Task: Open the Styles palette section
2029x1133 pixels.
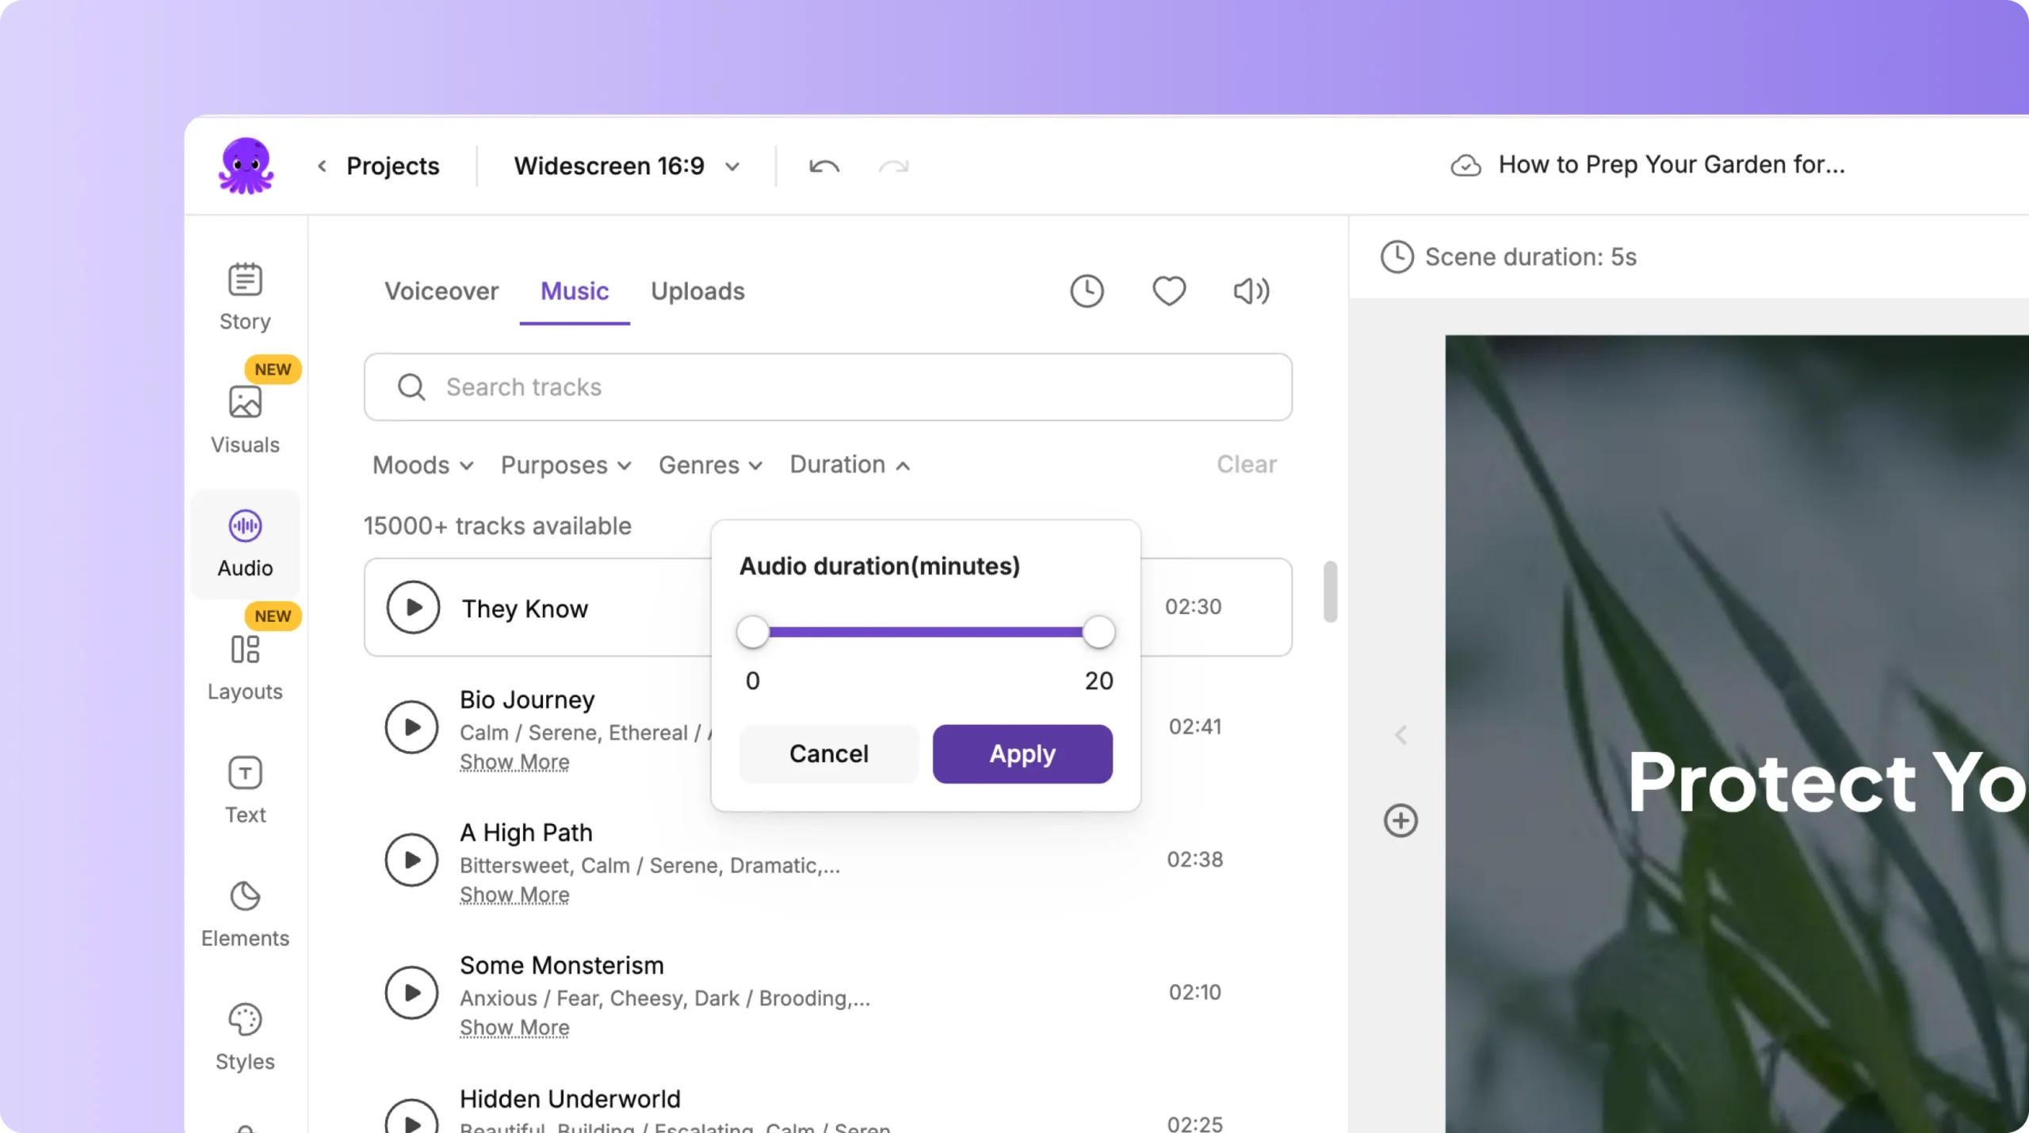Action: pos(245,1036)
